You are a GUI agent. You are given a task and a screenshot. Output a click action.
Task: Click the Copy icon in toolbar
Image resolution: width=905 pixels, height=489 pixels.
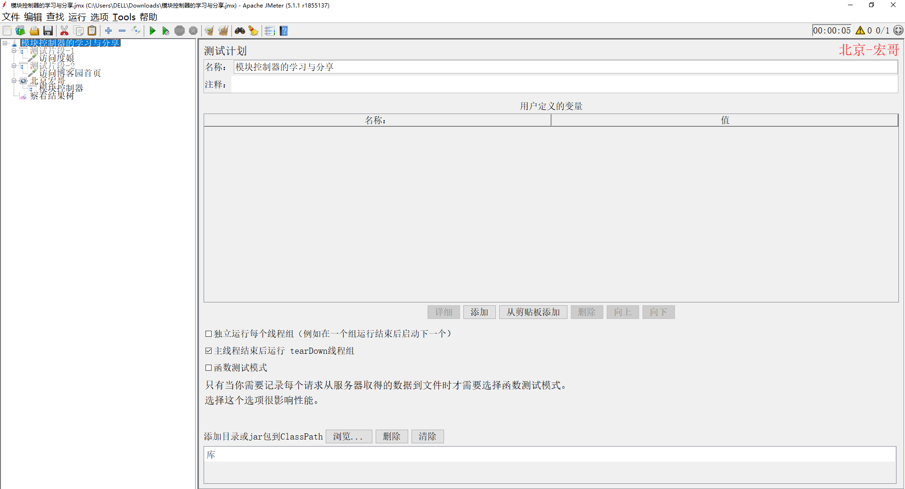[x=79, y=31]
